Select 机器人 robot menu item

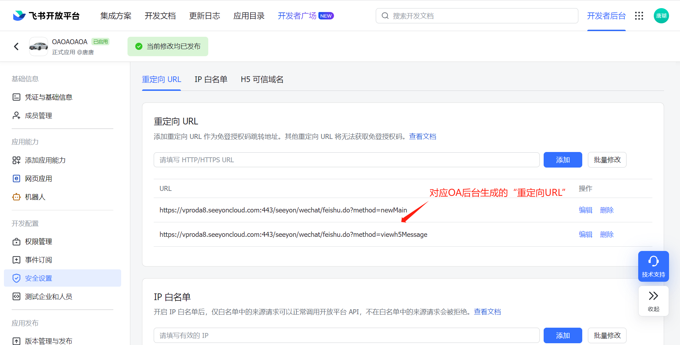[35, 197]
